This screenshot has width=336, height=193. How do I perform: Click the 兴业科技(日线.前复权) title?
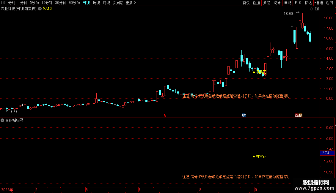(x=19, y=9)
